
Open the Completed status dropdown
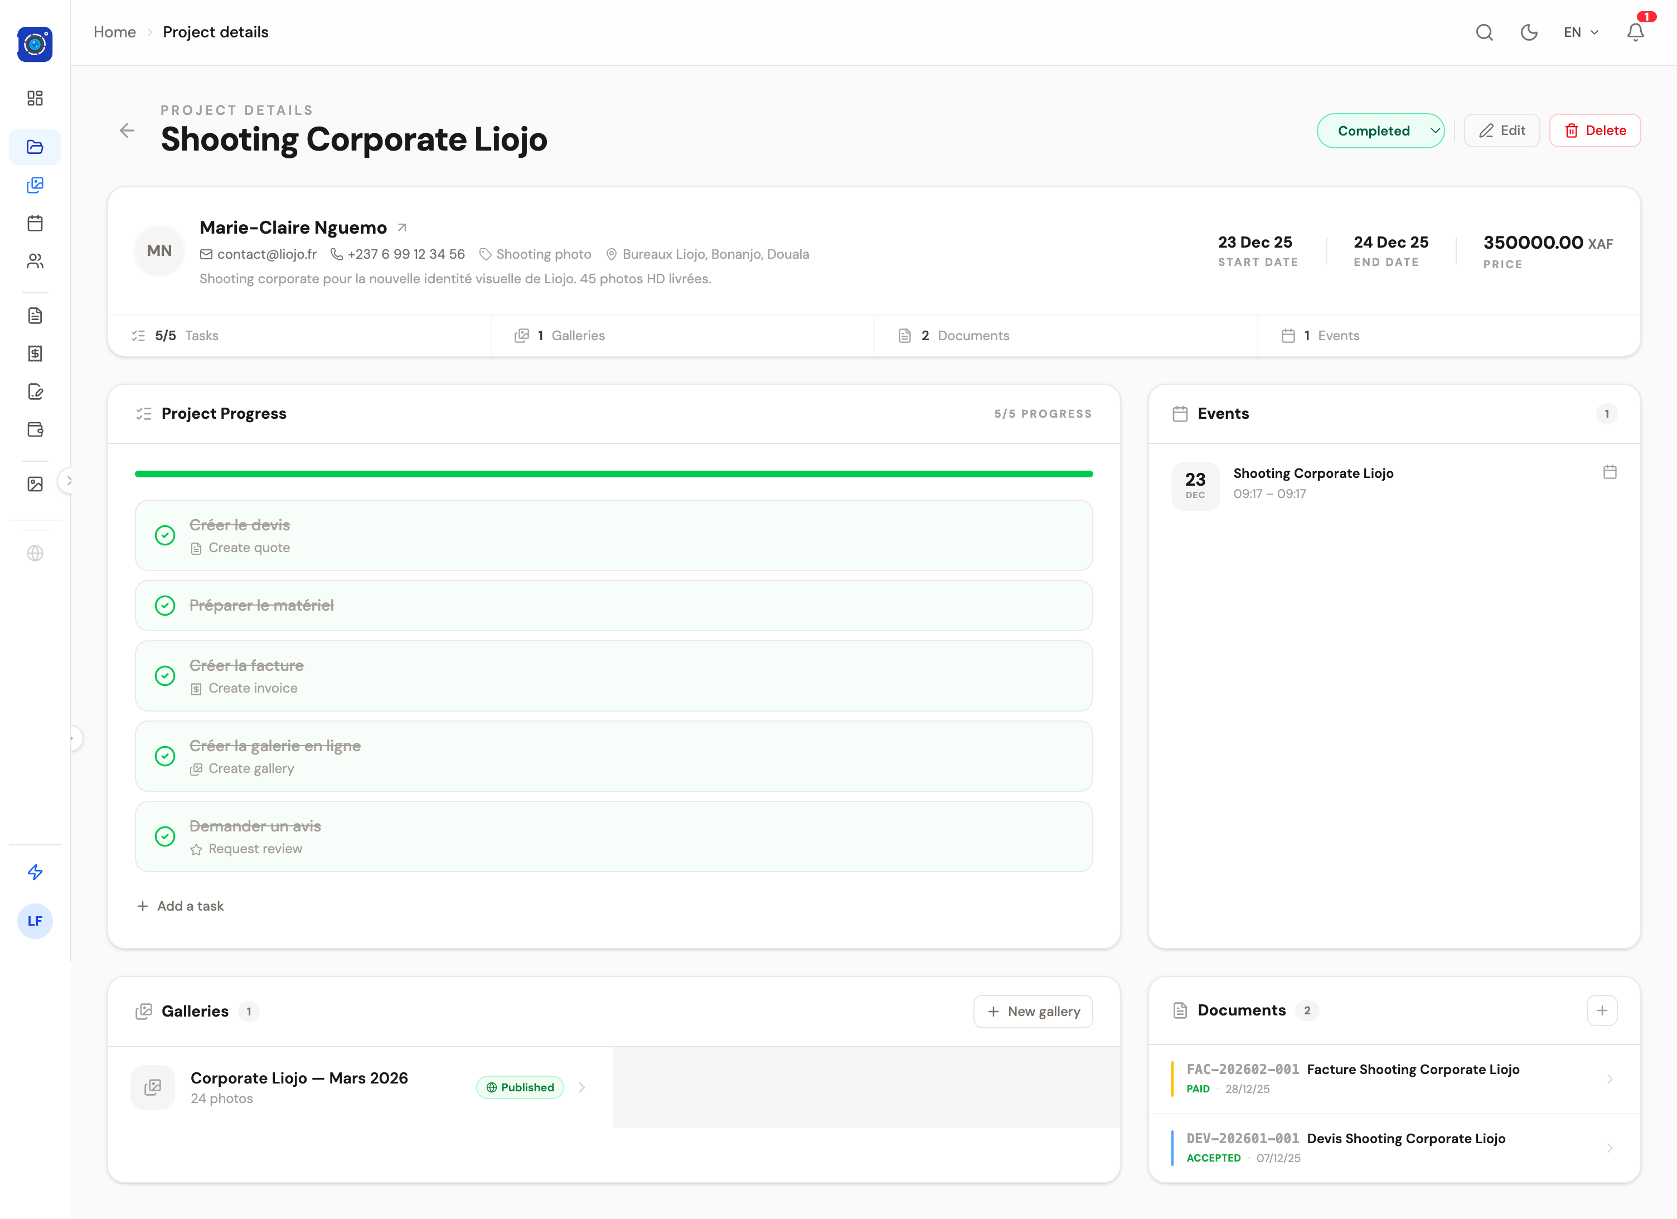1380,131
